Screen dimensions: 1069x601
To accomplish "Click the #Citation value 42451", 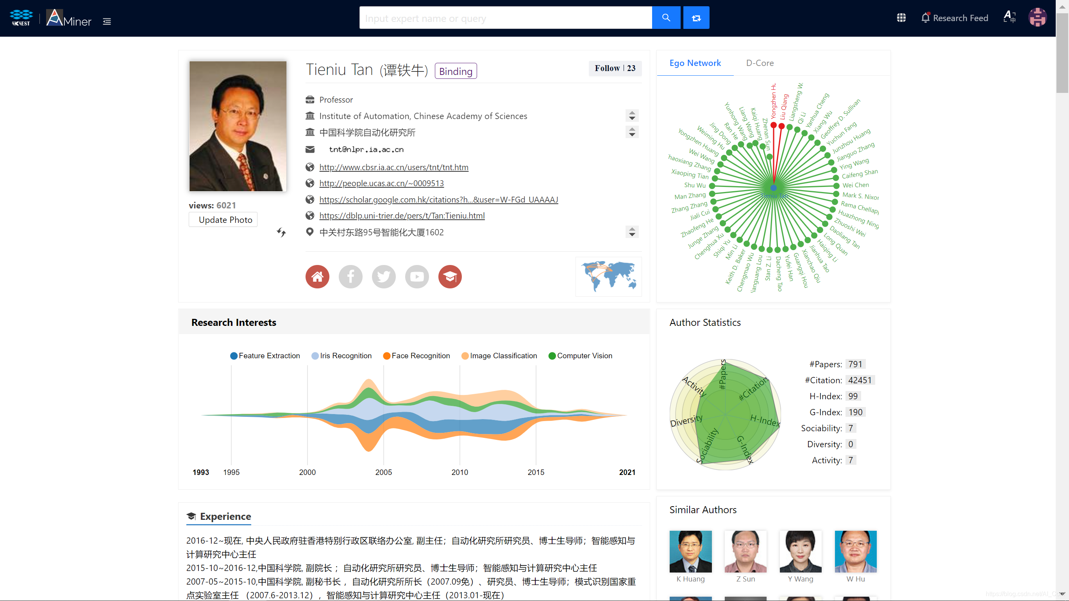I will click(860, 380).
